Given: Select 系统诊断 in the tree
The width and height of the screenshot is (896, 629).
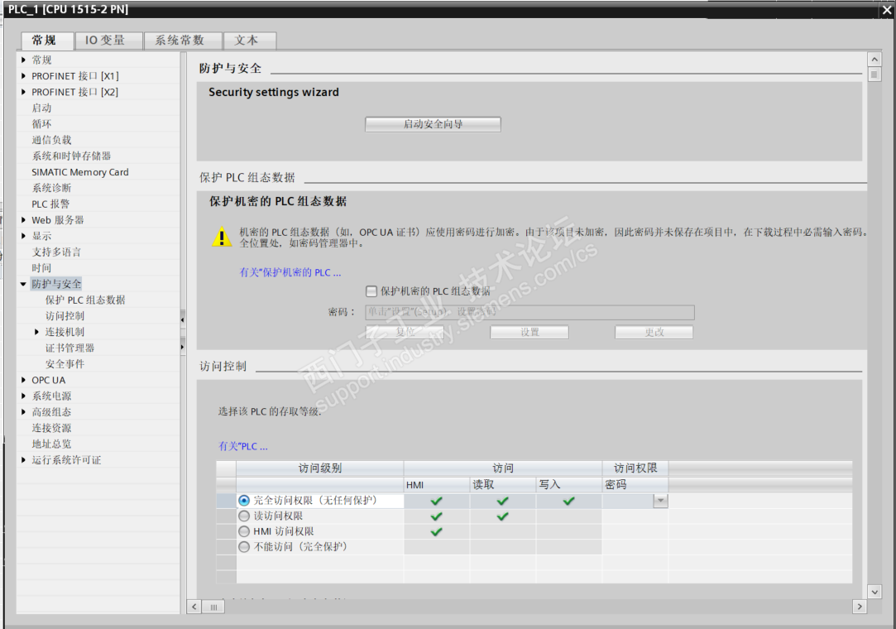Looking at the screenshot, I should pos(52,188).
